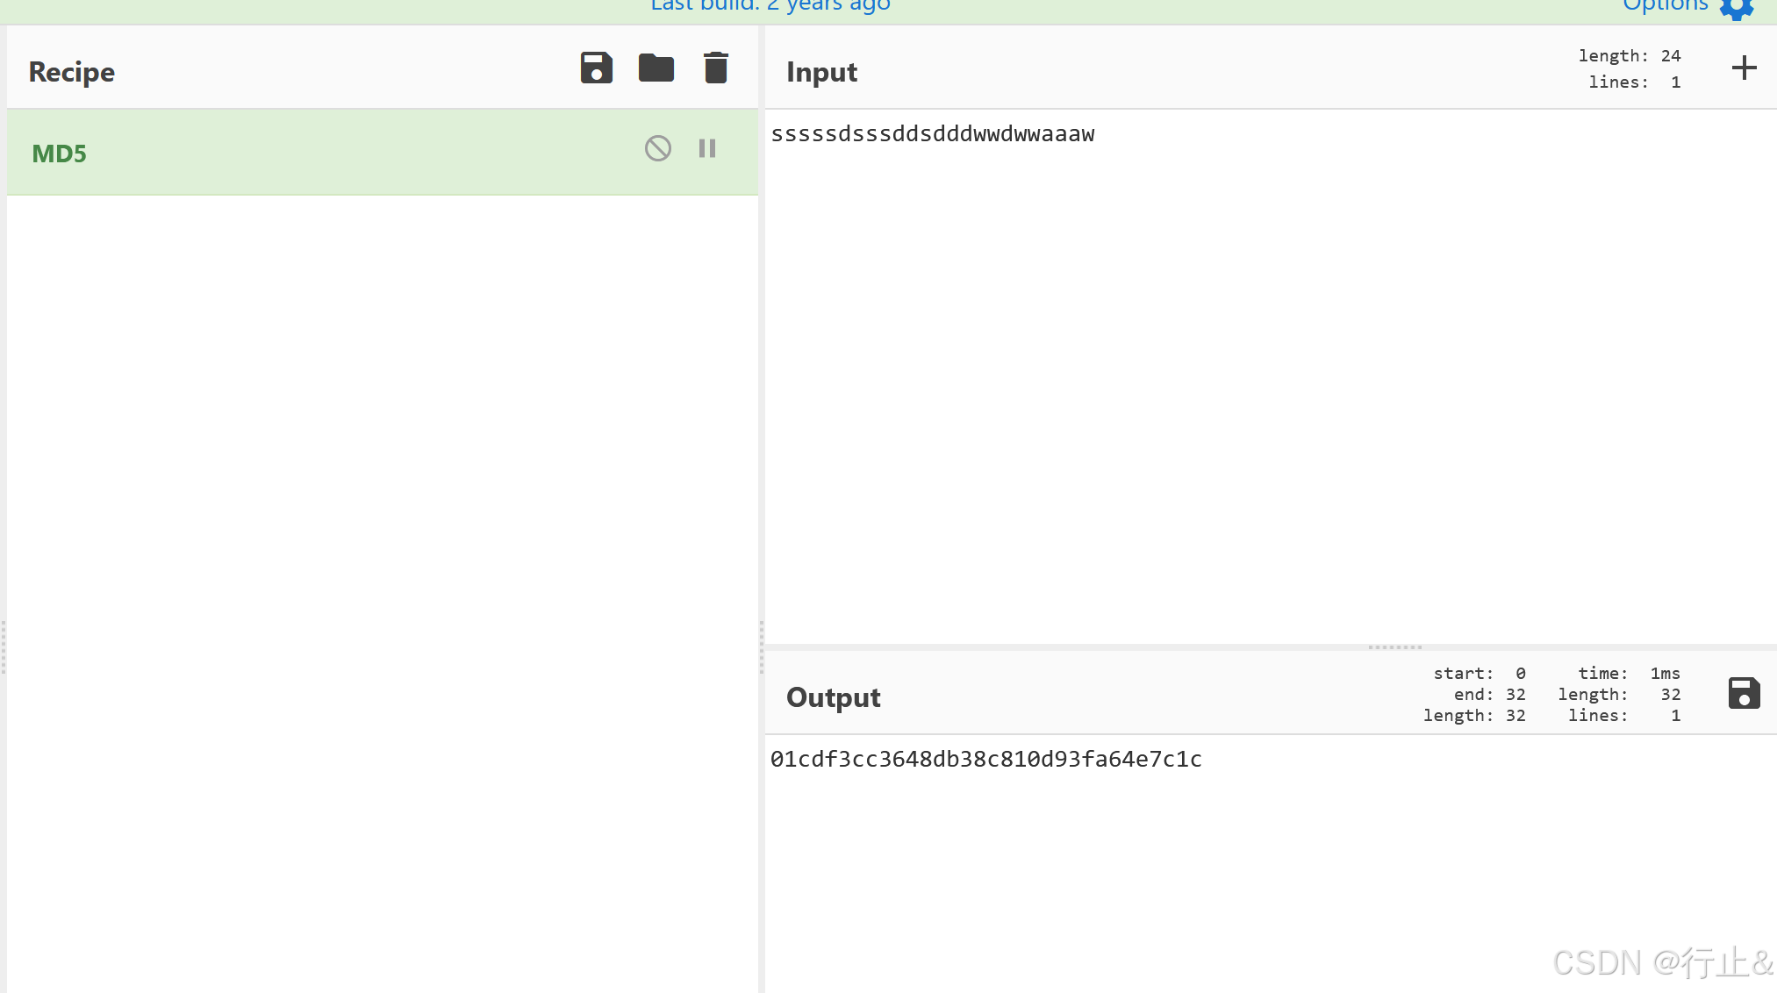Load a recipe with the folder icon
Screen dimensions: 1777x993
point(656,68)
